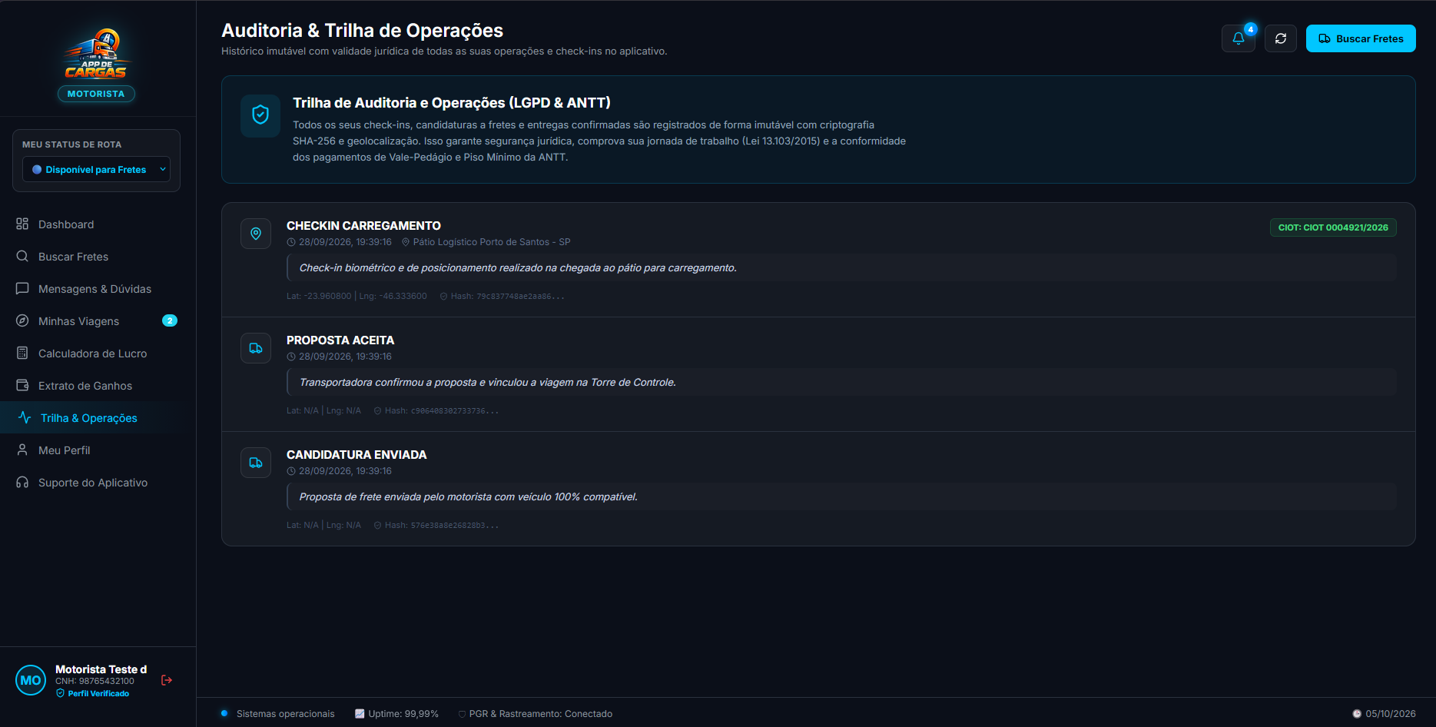
Task: Open Meu Perfil page
Action: (x=98, y=450)
